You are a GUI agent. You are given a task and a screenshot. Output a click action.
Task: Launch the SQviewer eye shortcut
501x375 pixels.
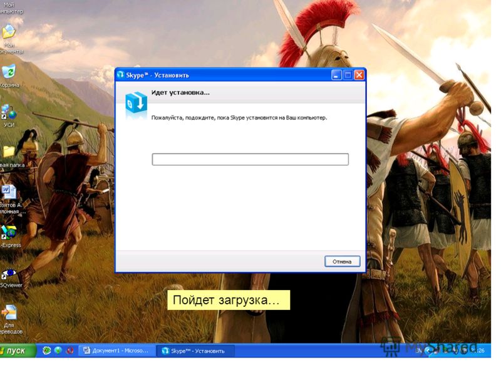9,273
